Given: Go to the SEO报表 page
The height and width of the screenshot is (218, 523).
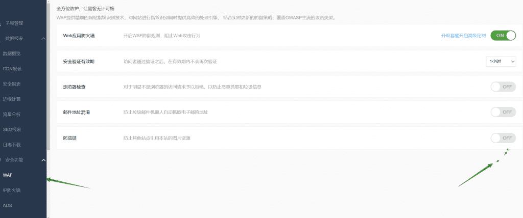Looking at the screenshot, I should (12, 130).
